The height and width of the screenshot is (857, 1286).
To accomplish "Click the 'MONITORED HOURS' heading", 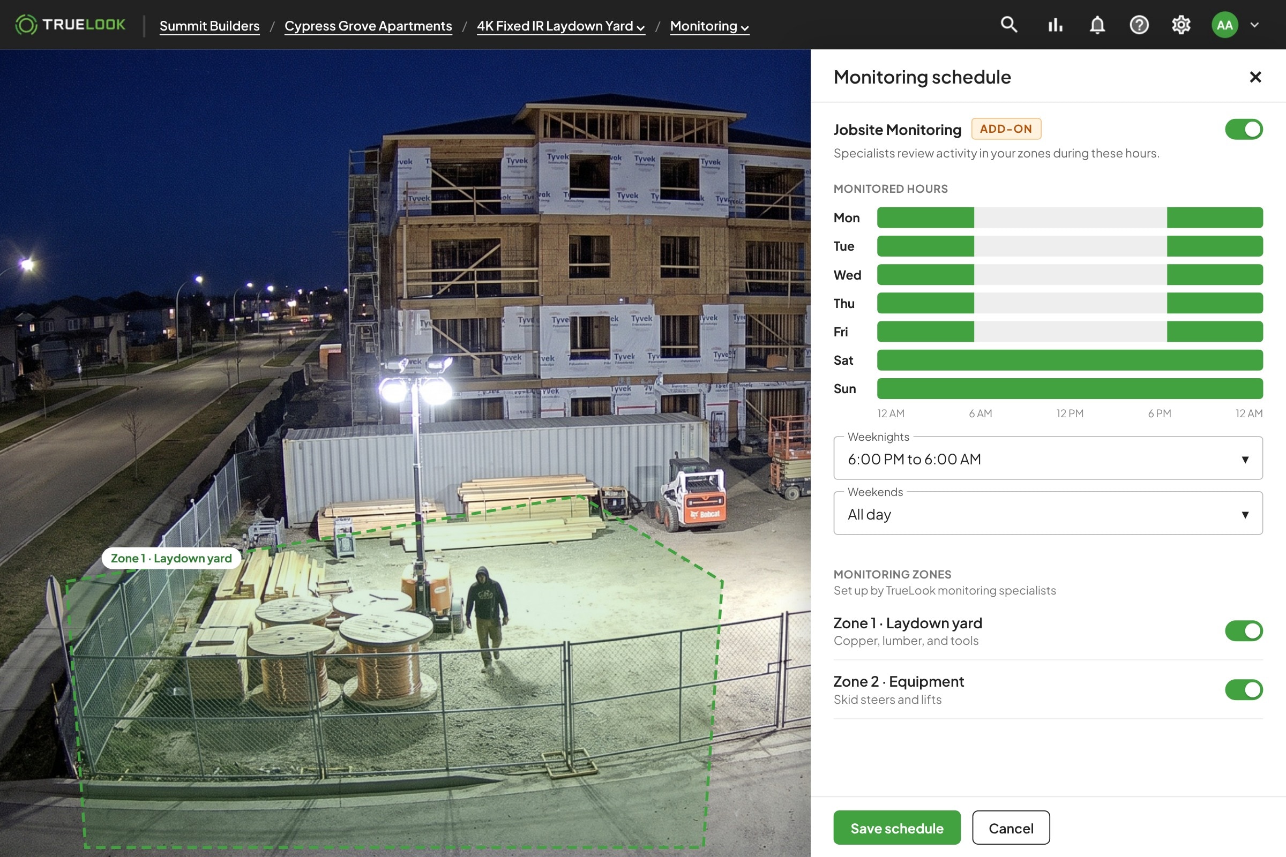I will 890,189.
